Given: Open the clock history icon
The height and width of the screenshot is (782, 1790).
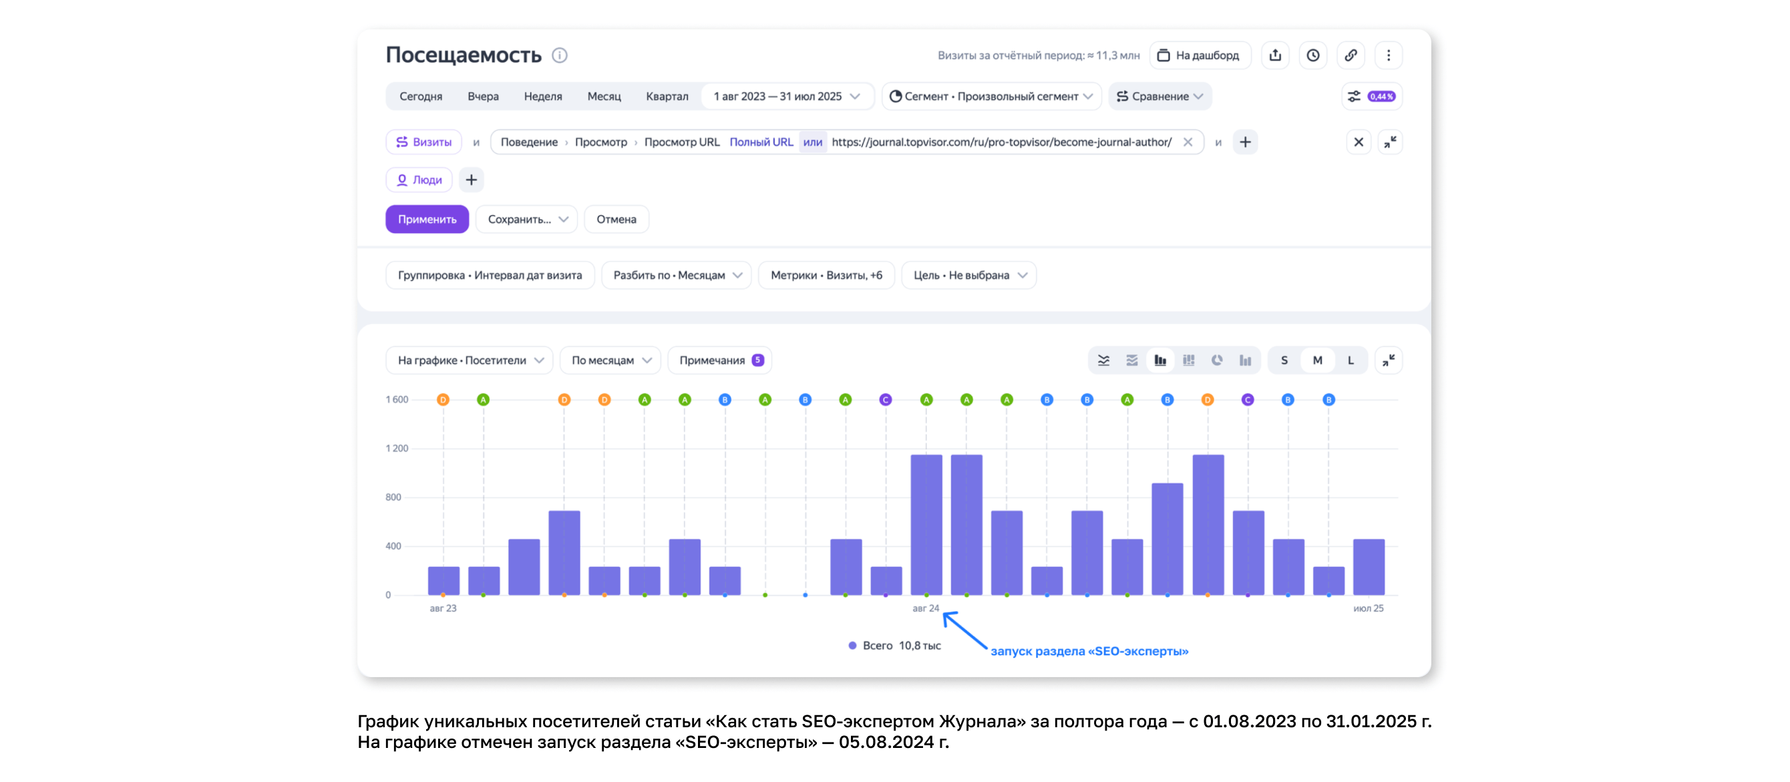Looking at the screenshot, I should [1312, 55].
